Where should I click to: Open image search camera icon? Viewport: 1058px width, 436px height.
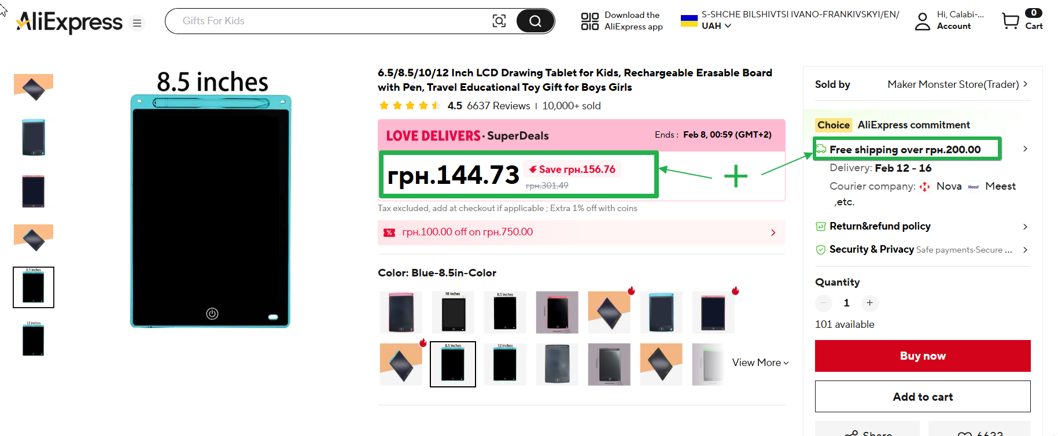pyautogui.click(x=499, y=21)
